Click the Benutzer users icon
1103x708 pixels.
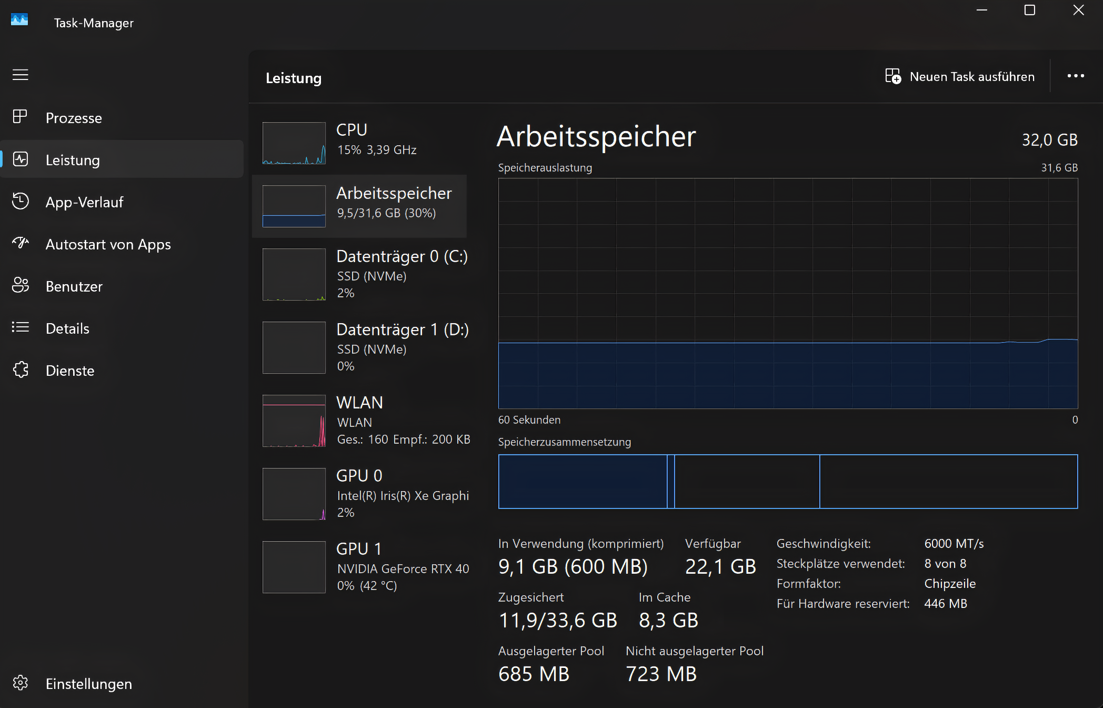point(20,285)
